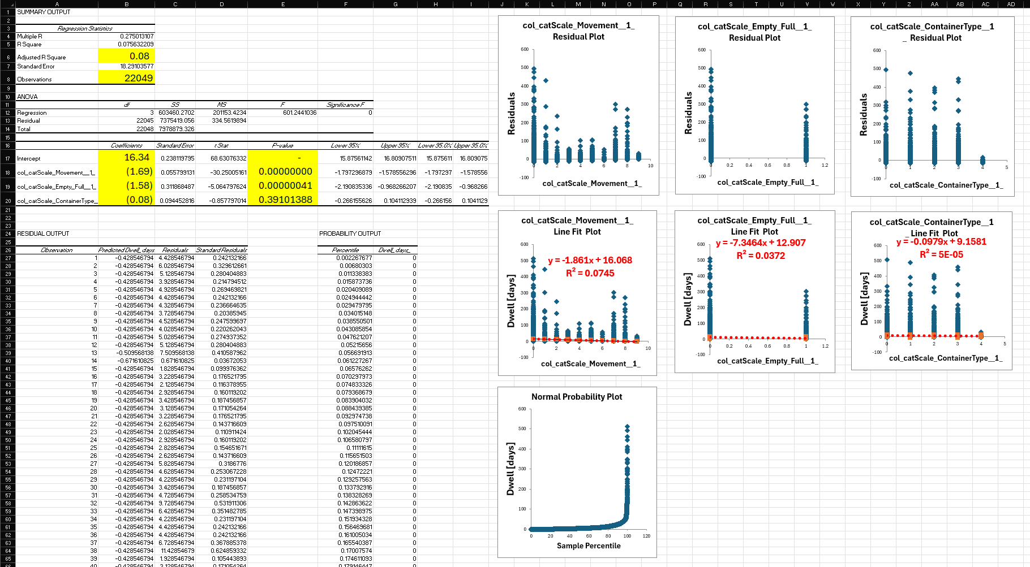The image size is (1030, 567).
Task: Click trendline equation y = -7.3464x + 12.907
Action: click(761, 243)
